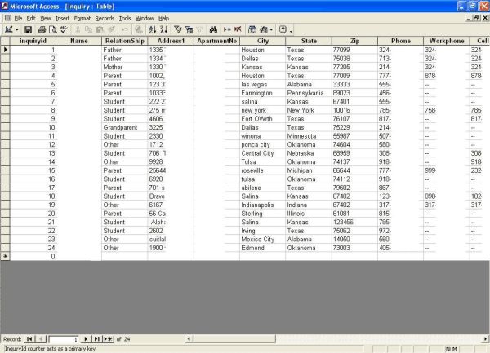Open the View button dropdown arrow
This screenshot has width=490, height=353.
pos(17,30)
